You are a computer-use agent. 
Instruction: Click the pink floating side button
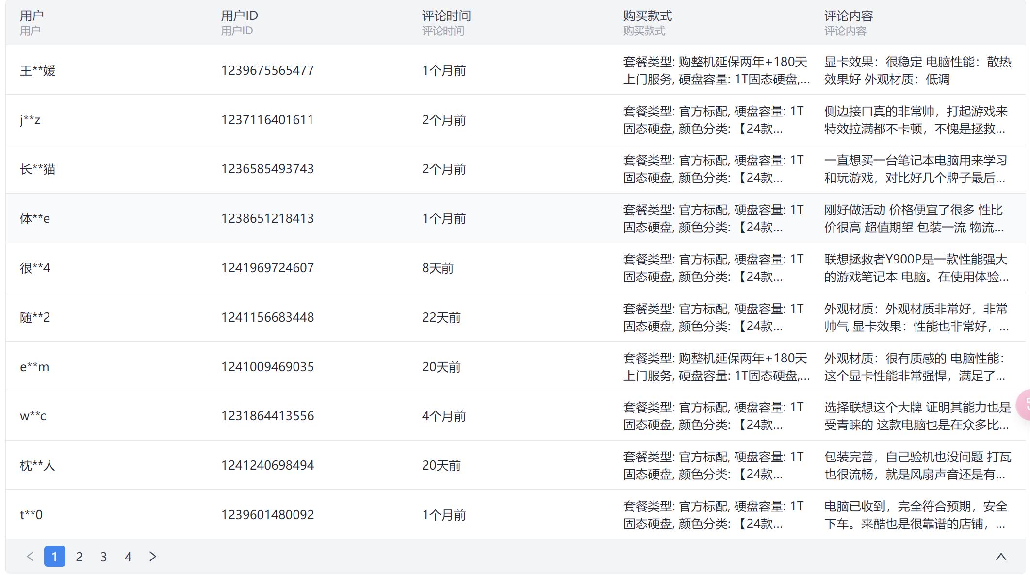point(1024,405)
